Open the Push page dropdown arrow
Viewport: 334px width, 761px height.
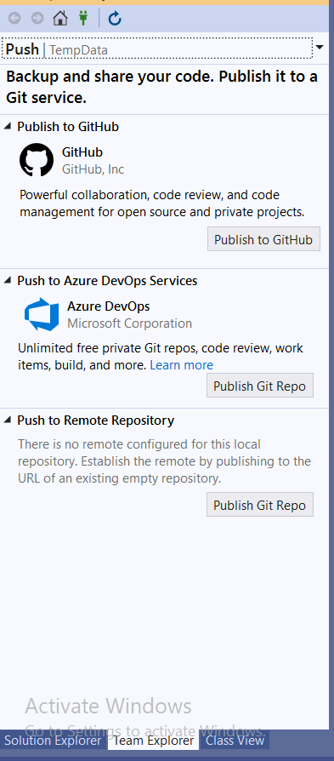(x=320, y=47)
